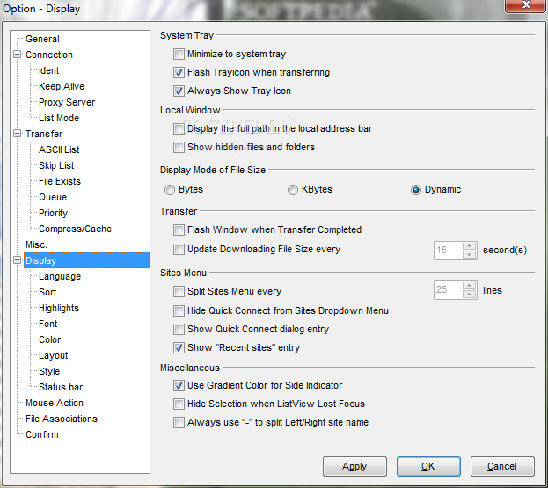Go to Highlights settings

59,308
